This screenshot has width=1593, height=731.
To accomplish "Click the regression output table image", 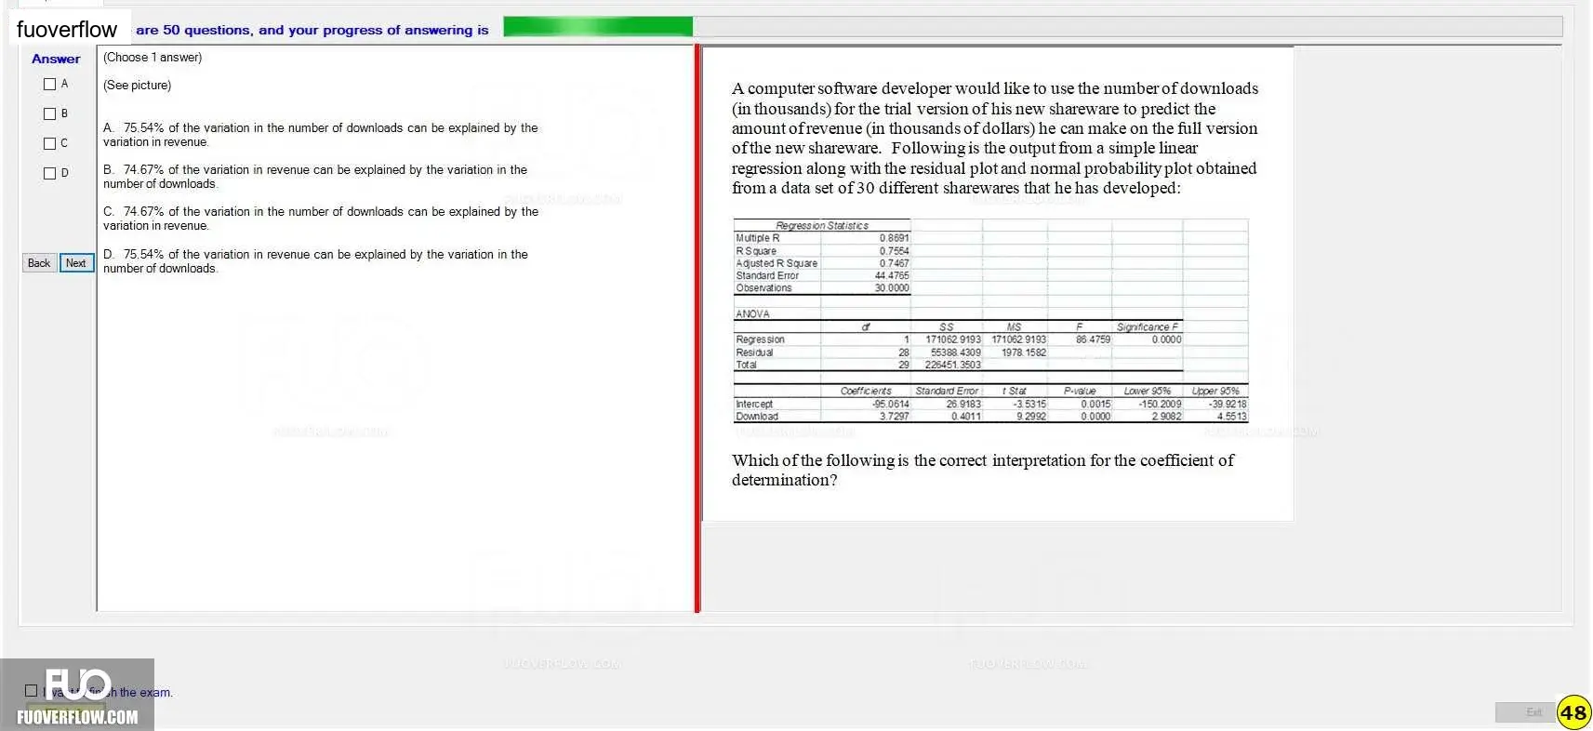I will click(990, 321).
